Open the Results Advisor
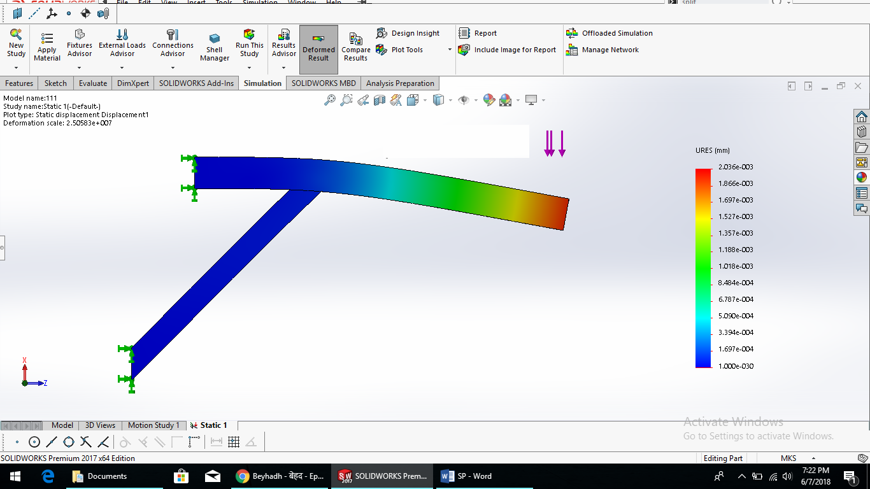870x489 pixels. [284, 43]
